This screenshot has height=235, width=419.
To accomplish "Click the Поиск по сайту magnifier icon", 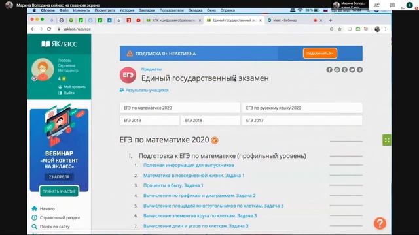I will click(x=34, y=227).
